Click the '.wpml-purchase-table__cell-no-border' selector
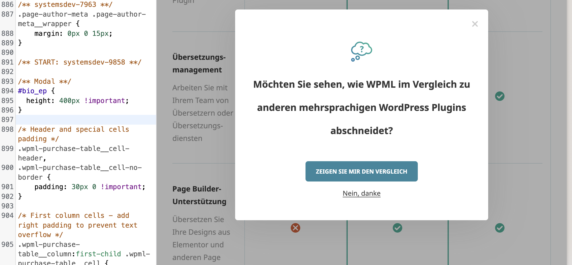572x265 pixels. 80,172
